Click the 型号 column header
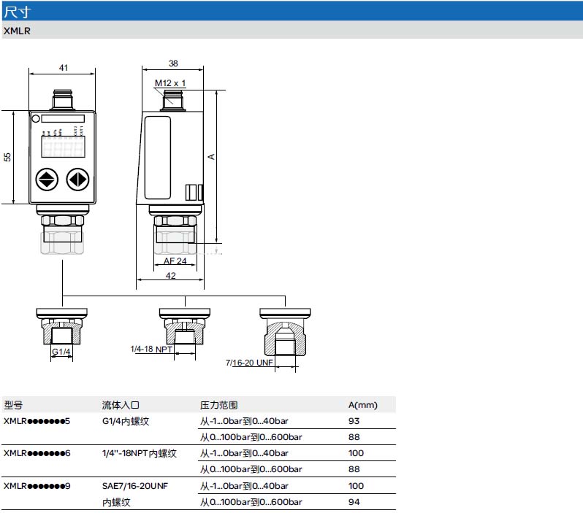Viewport: 583px width, 513px height. [13, 405]
